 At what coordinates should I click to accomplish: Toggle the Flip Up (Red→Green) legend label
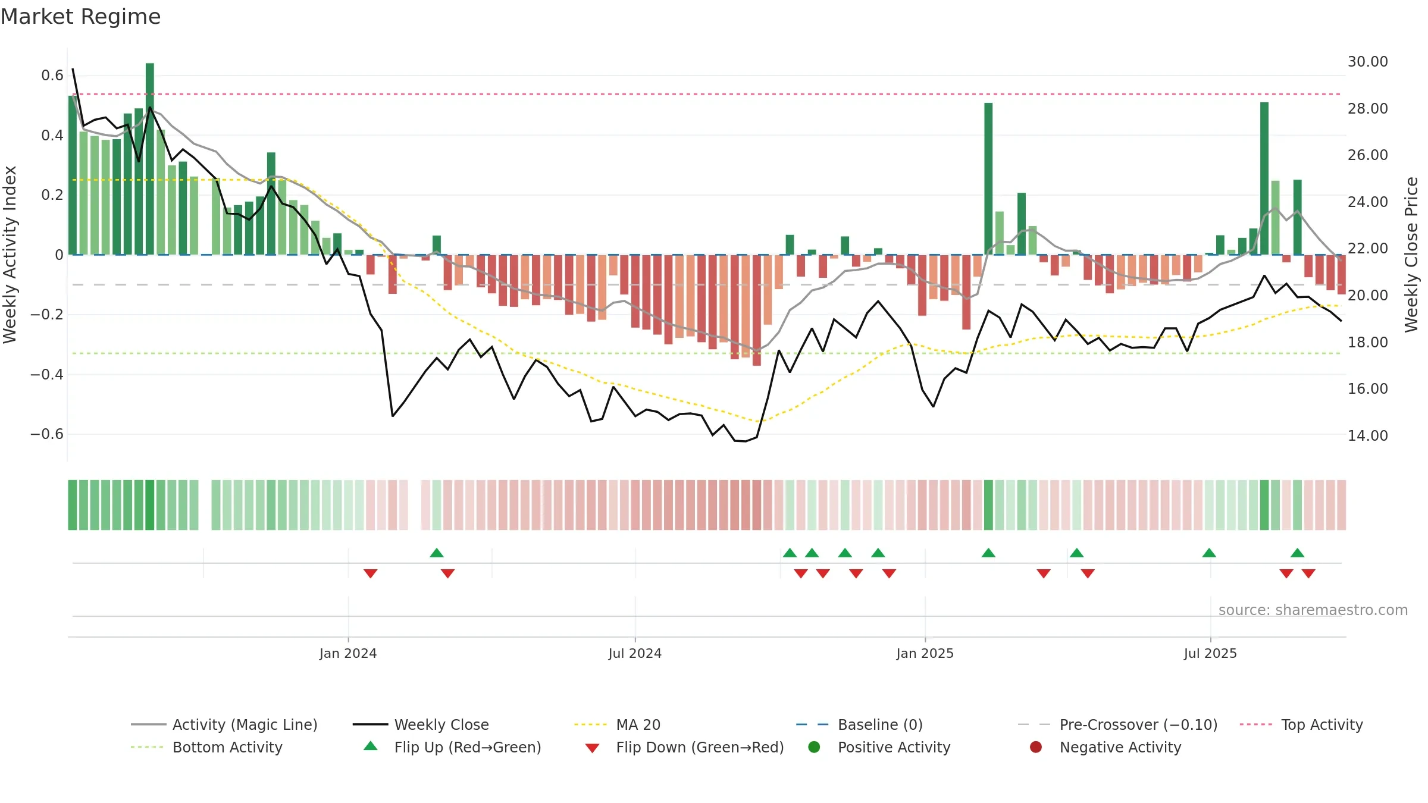(x=468, y=747)
